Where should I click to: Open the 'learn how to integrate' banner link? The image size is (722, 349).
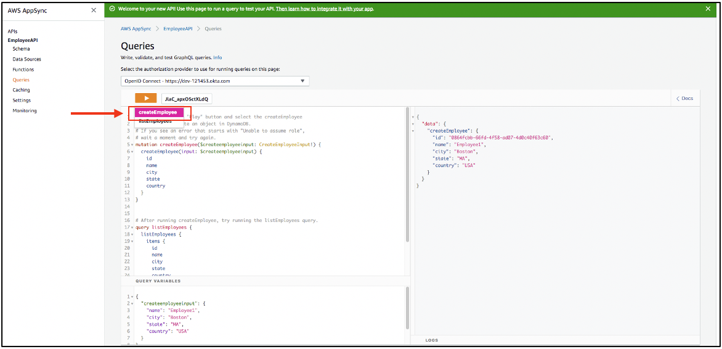pos(324,9)
